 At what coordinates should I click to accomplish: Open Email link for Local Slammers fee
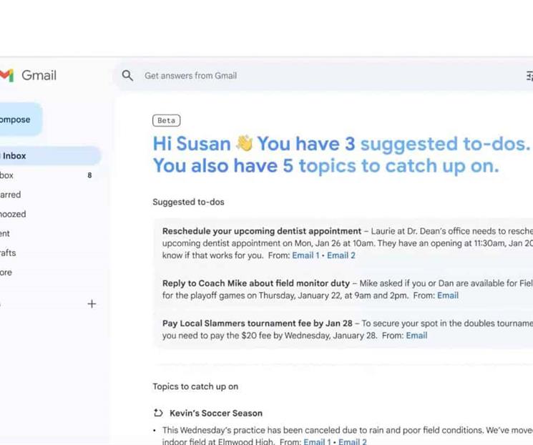pyautogui.click(x=416, y=336)
